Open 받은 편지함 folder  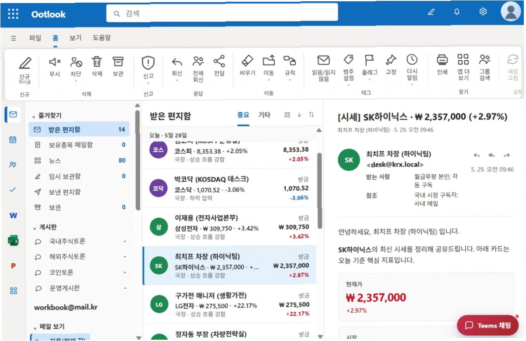pyautogui.click(x=80, y=129)
